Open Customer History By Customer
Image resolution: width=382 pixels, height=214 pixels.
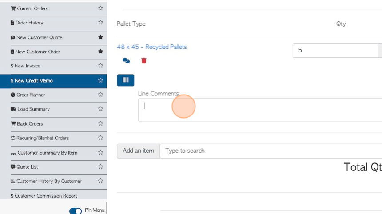coord(46,181)
